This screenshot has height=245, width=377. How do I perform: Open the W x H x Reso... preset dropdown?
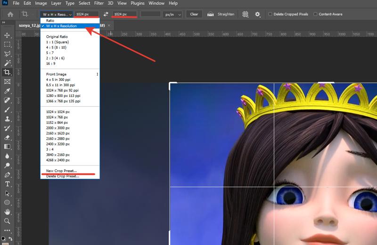click(x=57, y=15)
